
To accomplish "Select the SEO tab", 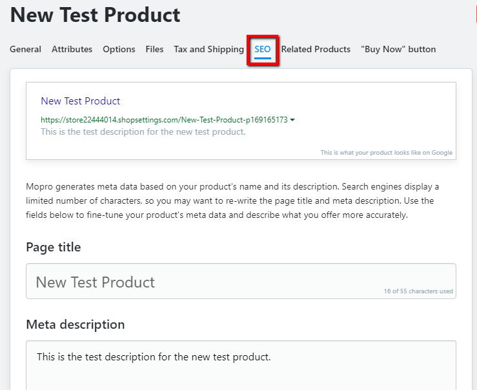I will coord(263,50).
